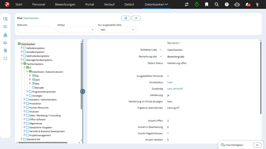Click the swap arrows icon in header

pos(187,4)
